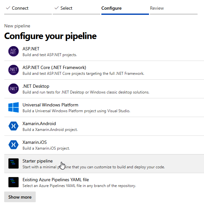Click the ASP.NET Core .NET Core icon

tap(14, 70)
